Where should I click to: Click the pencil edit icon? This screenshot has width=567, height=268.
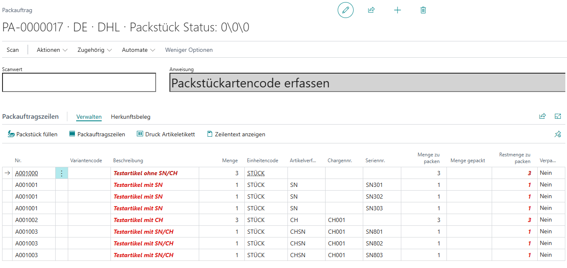(x=345, y=10)
